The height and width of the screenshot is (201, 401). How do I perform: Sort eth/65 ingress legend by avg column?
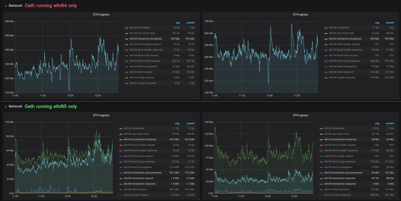[177, 124]
